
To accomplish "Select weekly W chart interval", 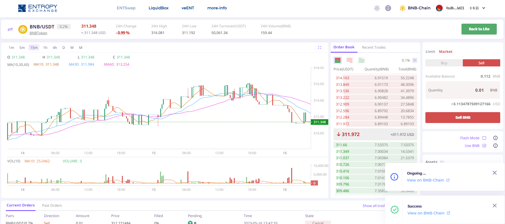I will [72, 48].
